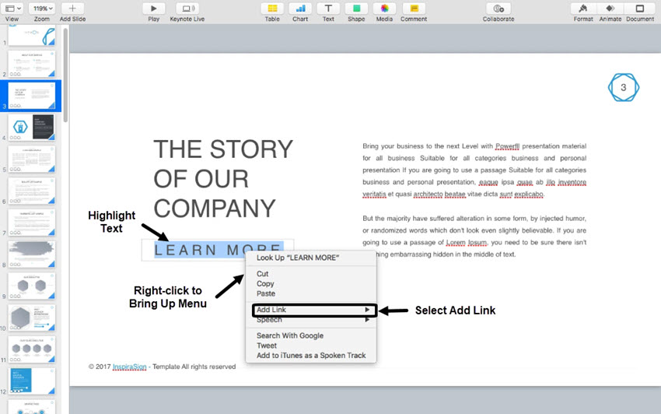Image resolution: width=661 pixels, height=414 pixels.
Task: Select slide 1 thumbnail in navigator
Action: click(x=32, y=35)
